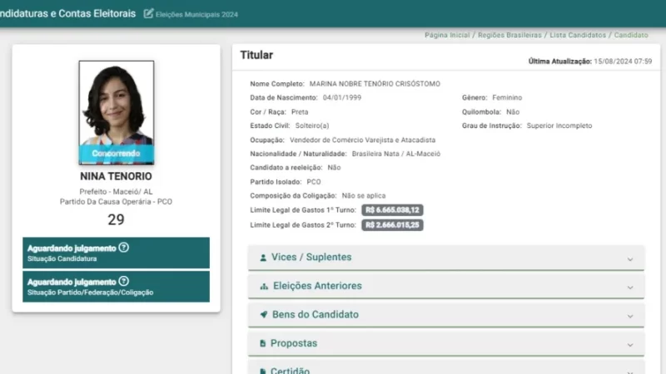This screenshot has height=374, width=666.
Task: Click the document icon beside Propostas
Action: point(263,343)
